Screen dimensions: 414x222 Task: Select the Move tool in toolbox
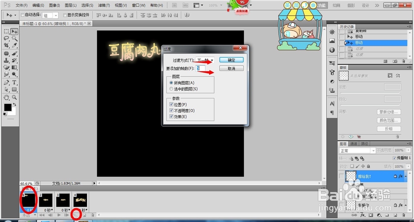coord(14,31)
